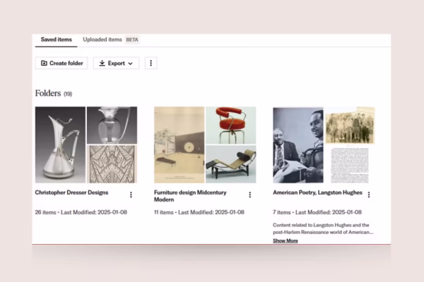Click the interior room sketch thumbnail
The image size is (424, 282).
tap(179, 145)
